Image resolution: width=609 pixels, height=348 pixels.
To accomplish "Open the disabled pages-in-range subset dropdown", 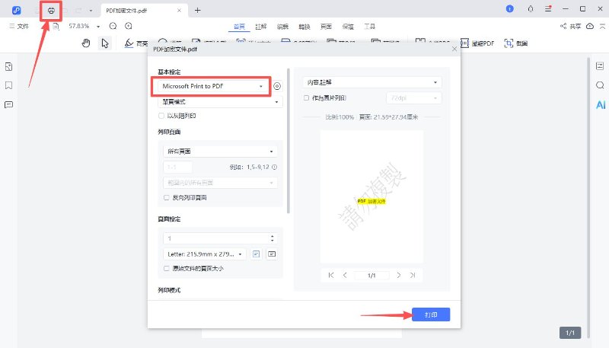I will coord(220,183).
